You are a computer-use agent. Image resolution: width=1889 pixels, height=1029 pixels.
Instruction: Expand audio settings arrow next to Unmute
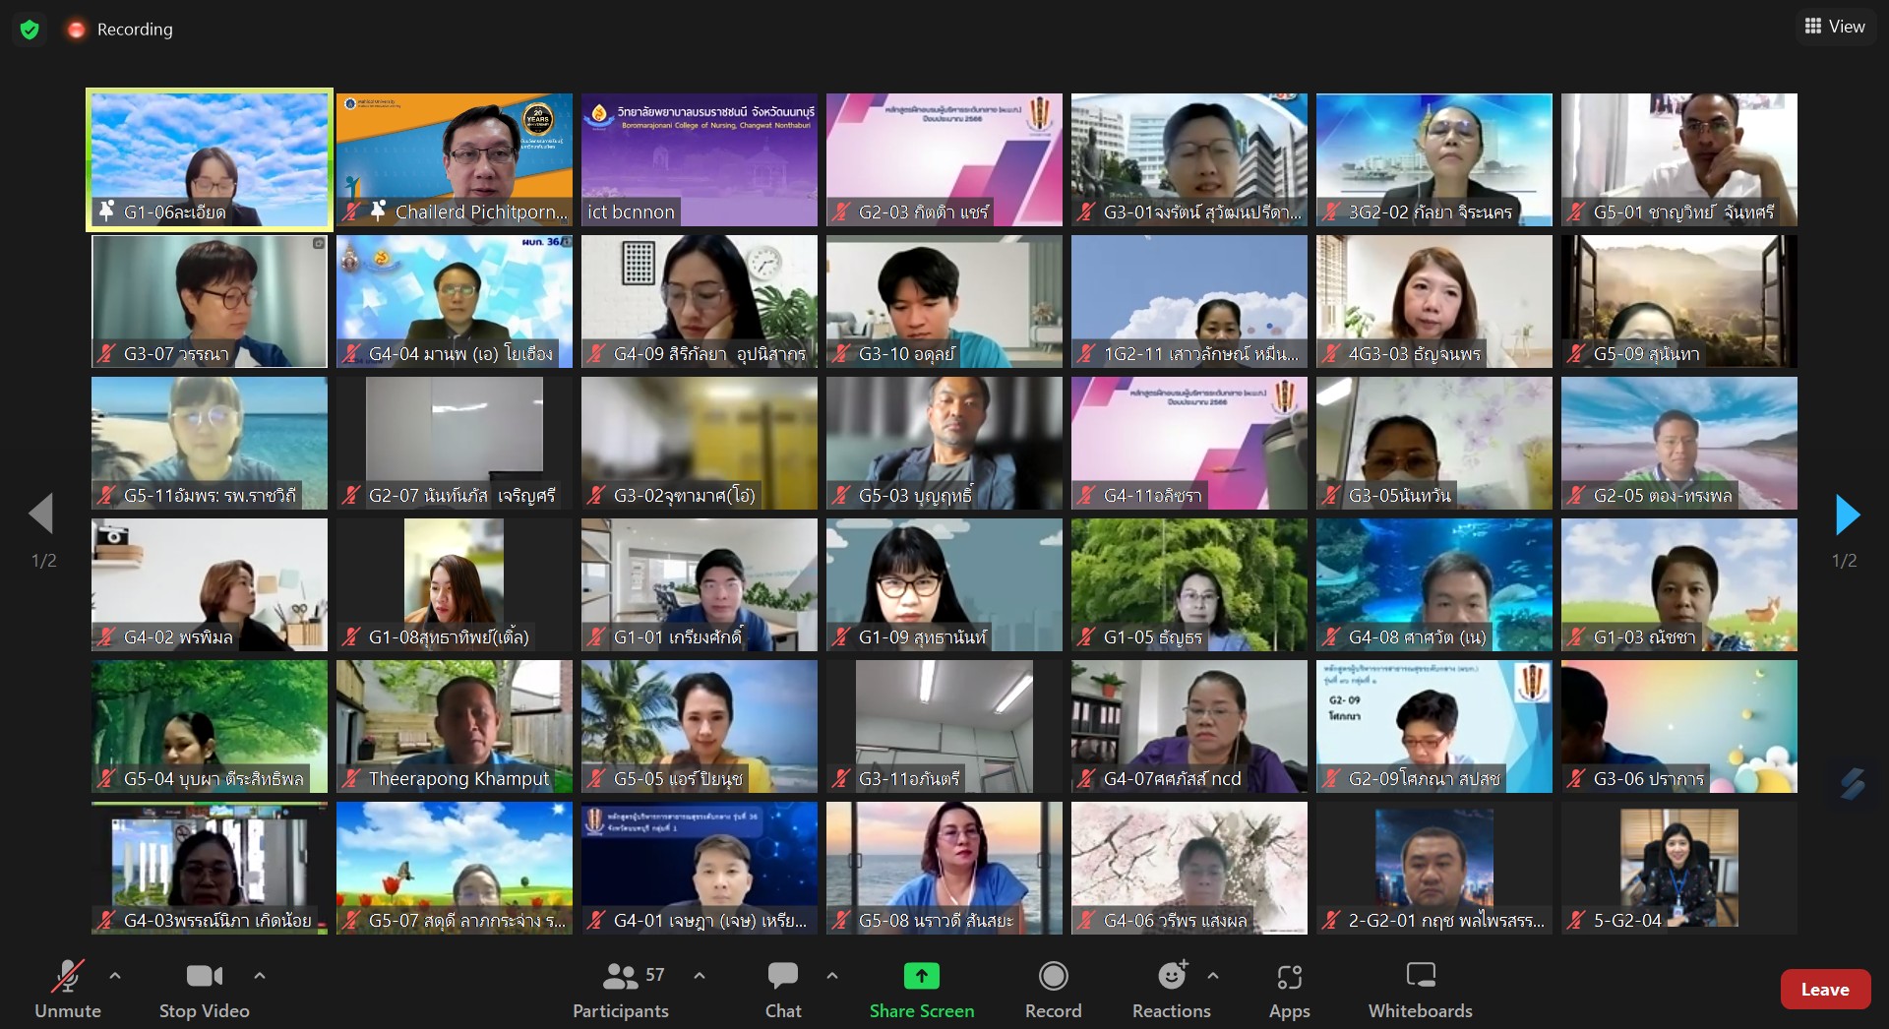pos(115,976)
